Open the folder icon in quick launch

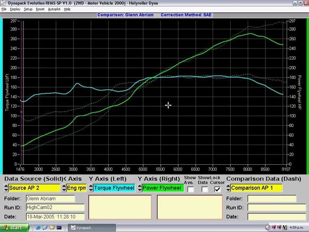[x=52, y=228]
